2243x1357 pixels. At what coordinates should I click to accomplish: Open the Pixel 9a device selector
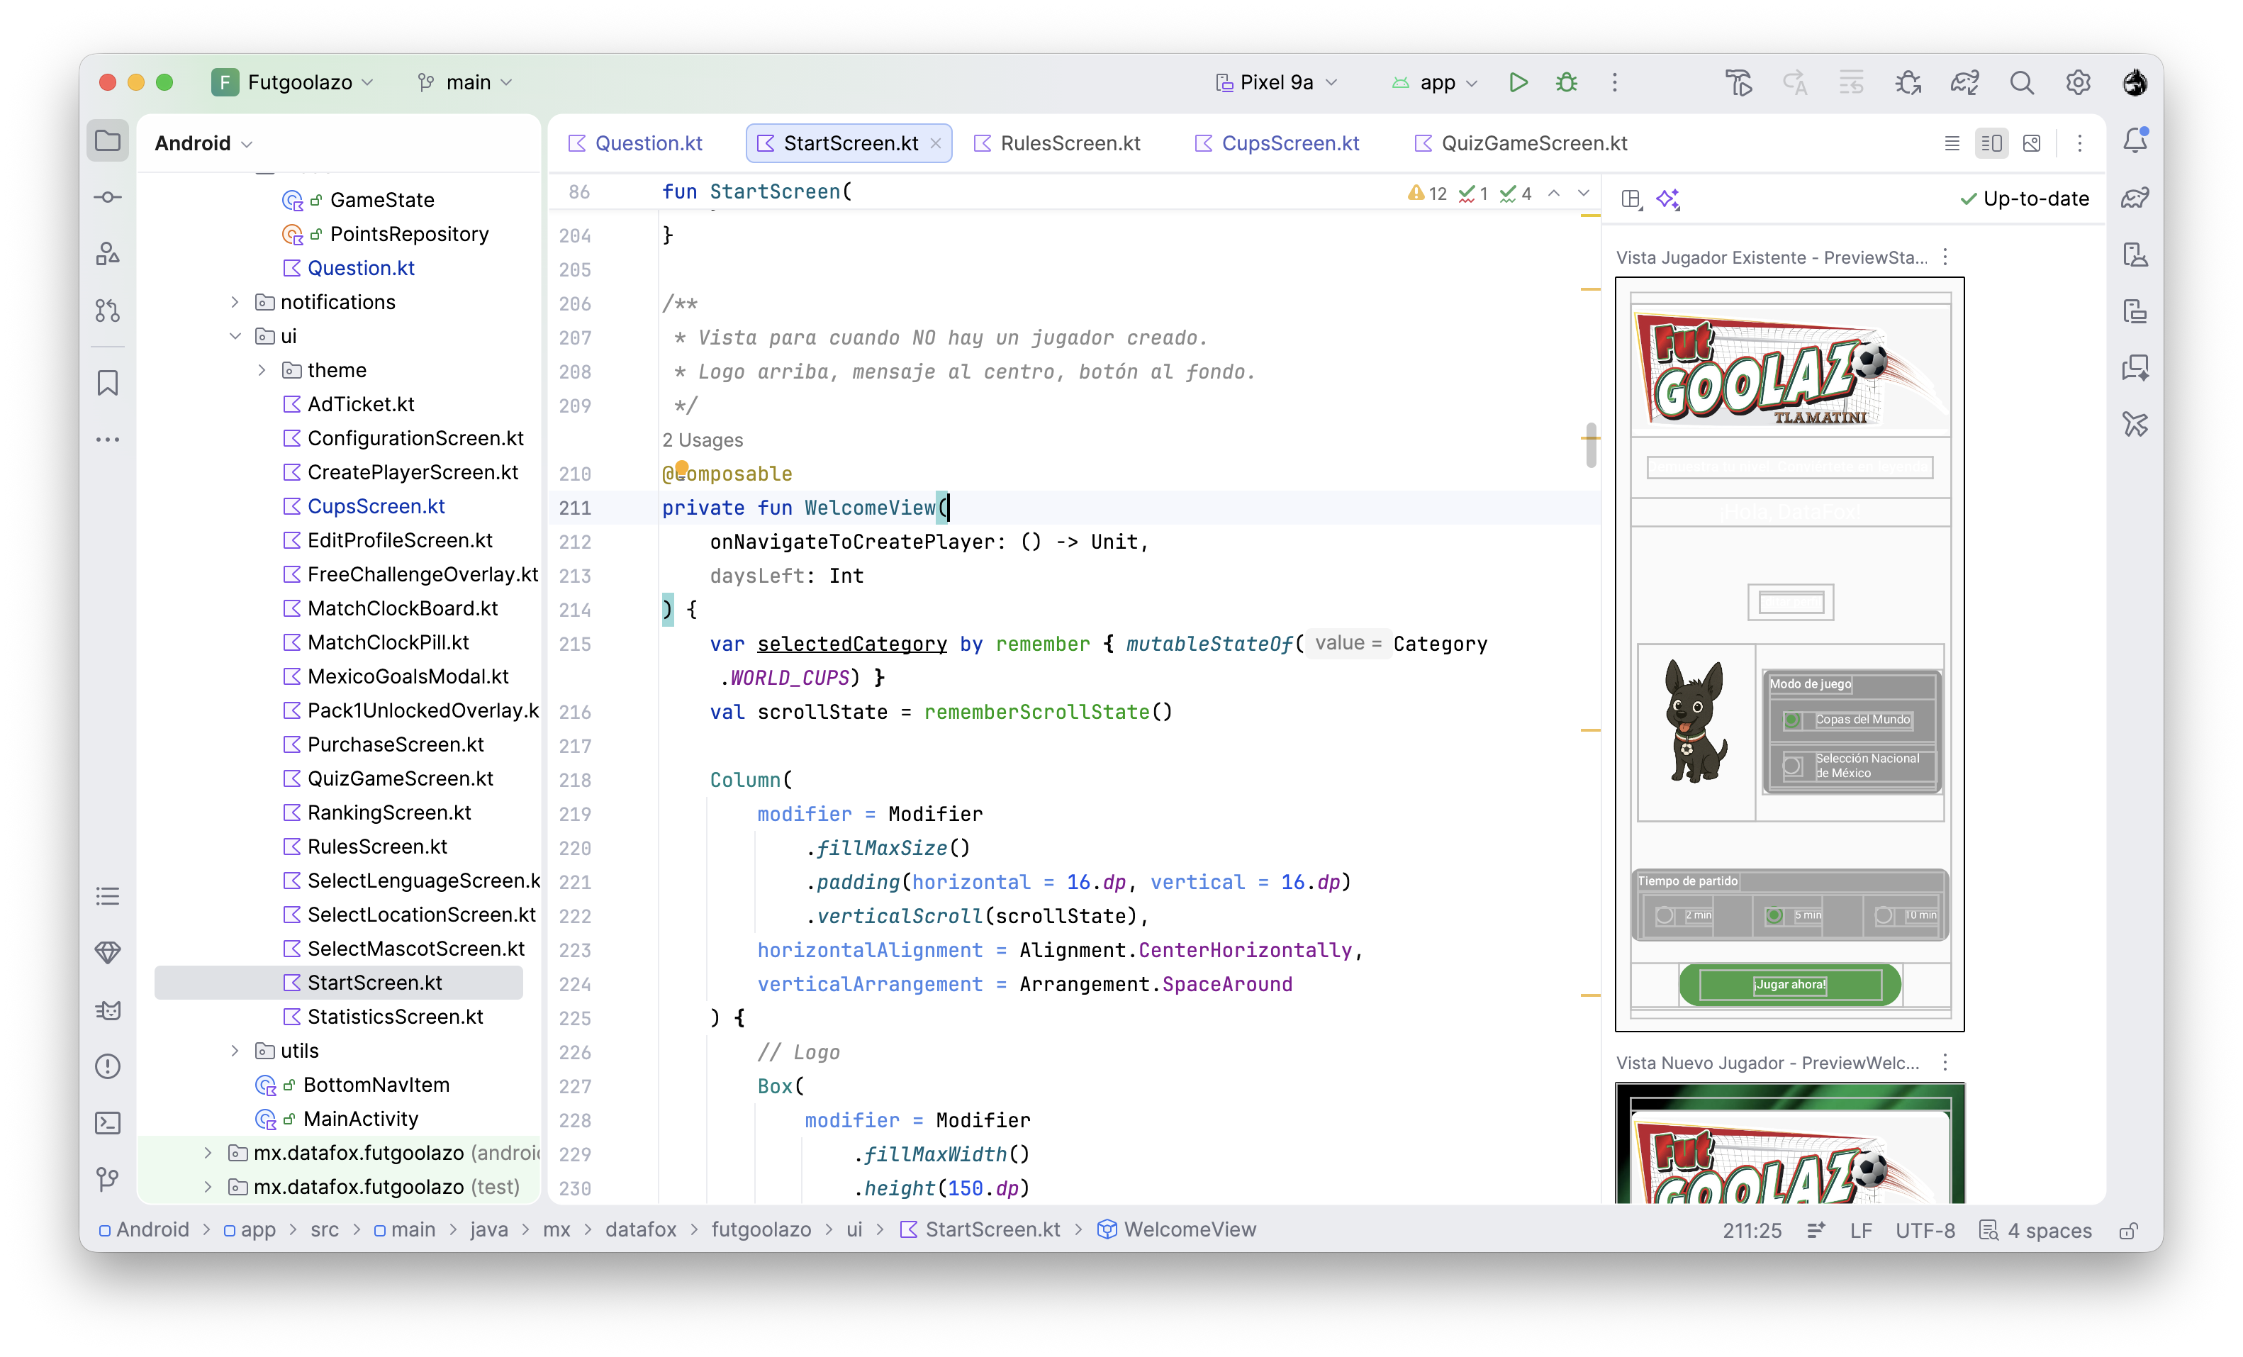1275,82
